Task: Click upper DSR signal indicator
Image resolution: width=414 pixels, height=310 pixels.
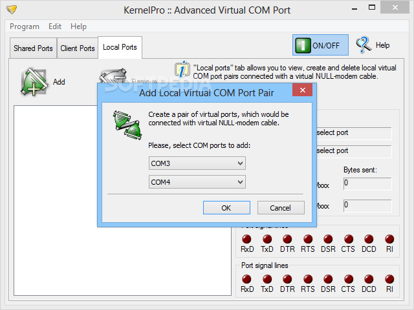Action: pyautogui.click(x=328, y=239)
